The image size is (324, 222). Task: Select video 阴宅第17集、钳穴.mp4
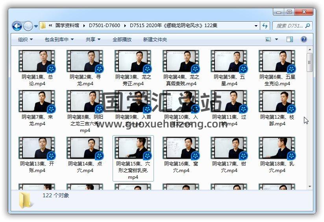coord(229,155)
